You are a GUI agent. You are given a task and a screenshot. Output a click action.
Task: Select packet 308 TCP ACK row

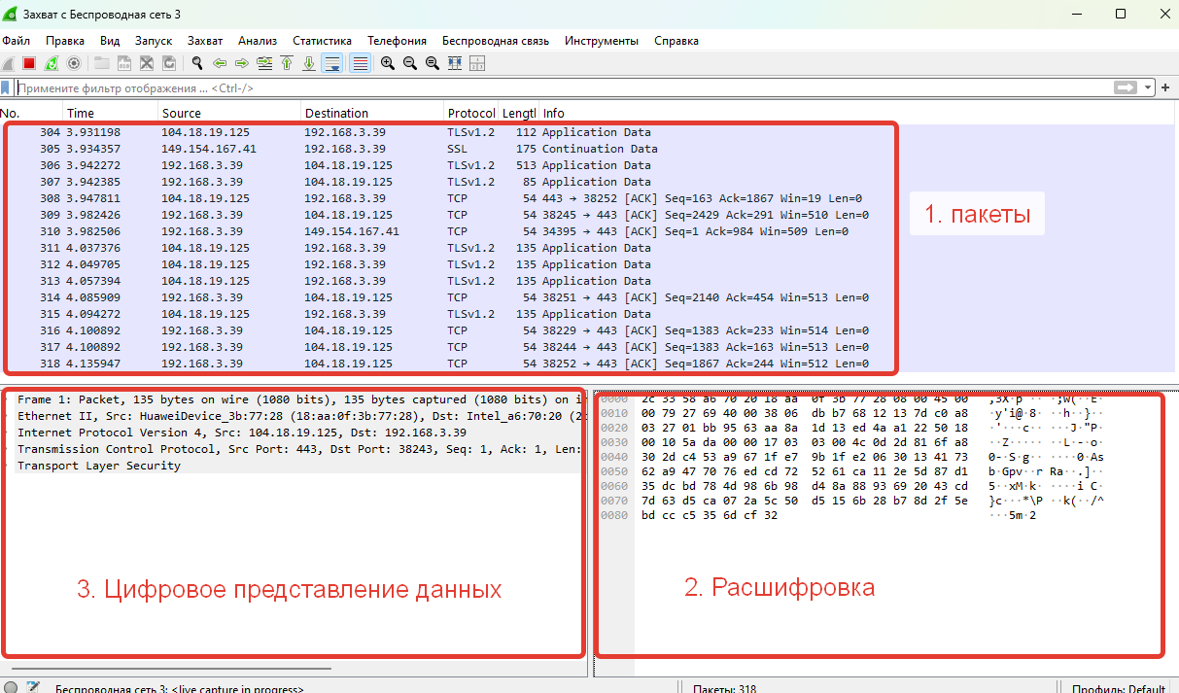pyautogui.click(x=587, y=198)
